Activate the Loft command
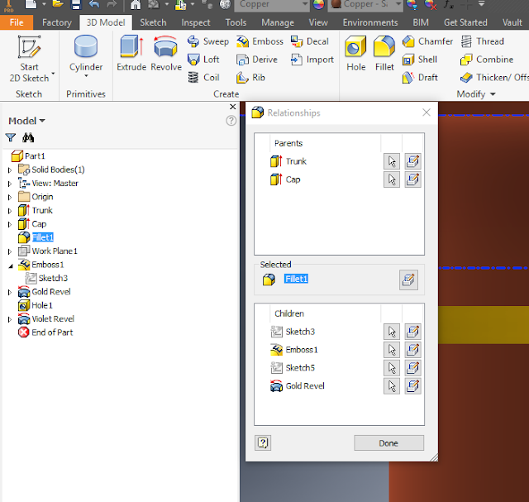529x502 pixels. (203, 60)
